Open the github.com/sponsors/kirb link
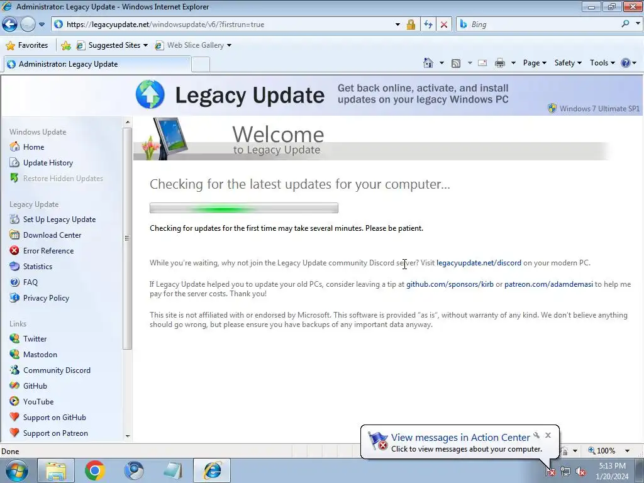The image size is (644, 483). [450, 284]
